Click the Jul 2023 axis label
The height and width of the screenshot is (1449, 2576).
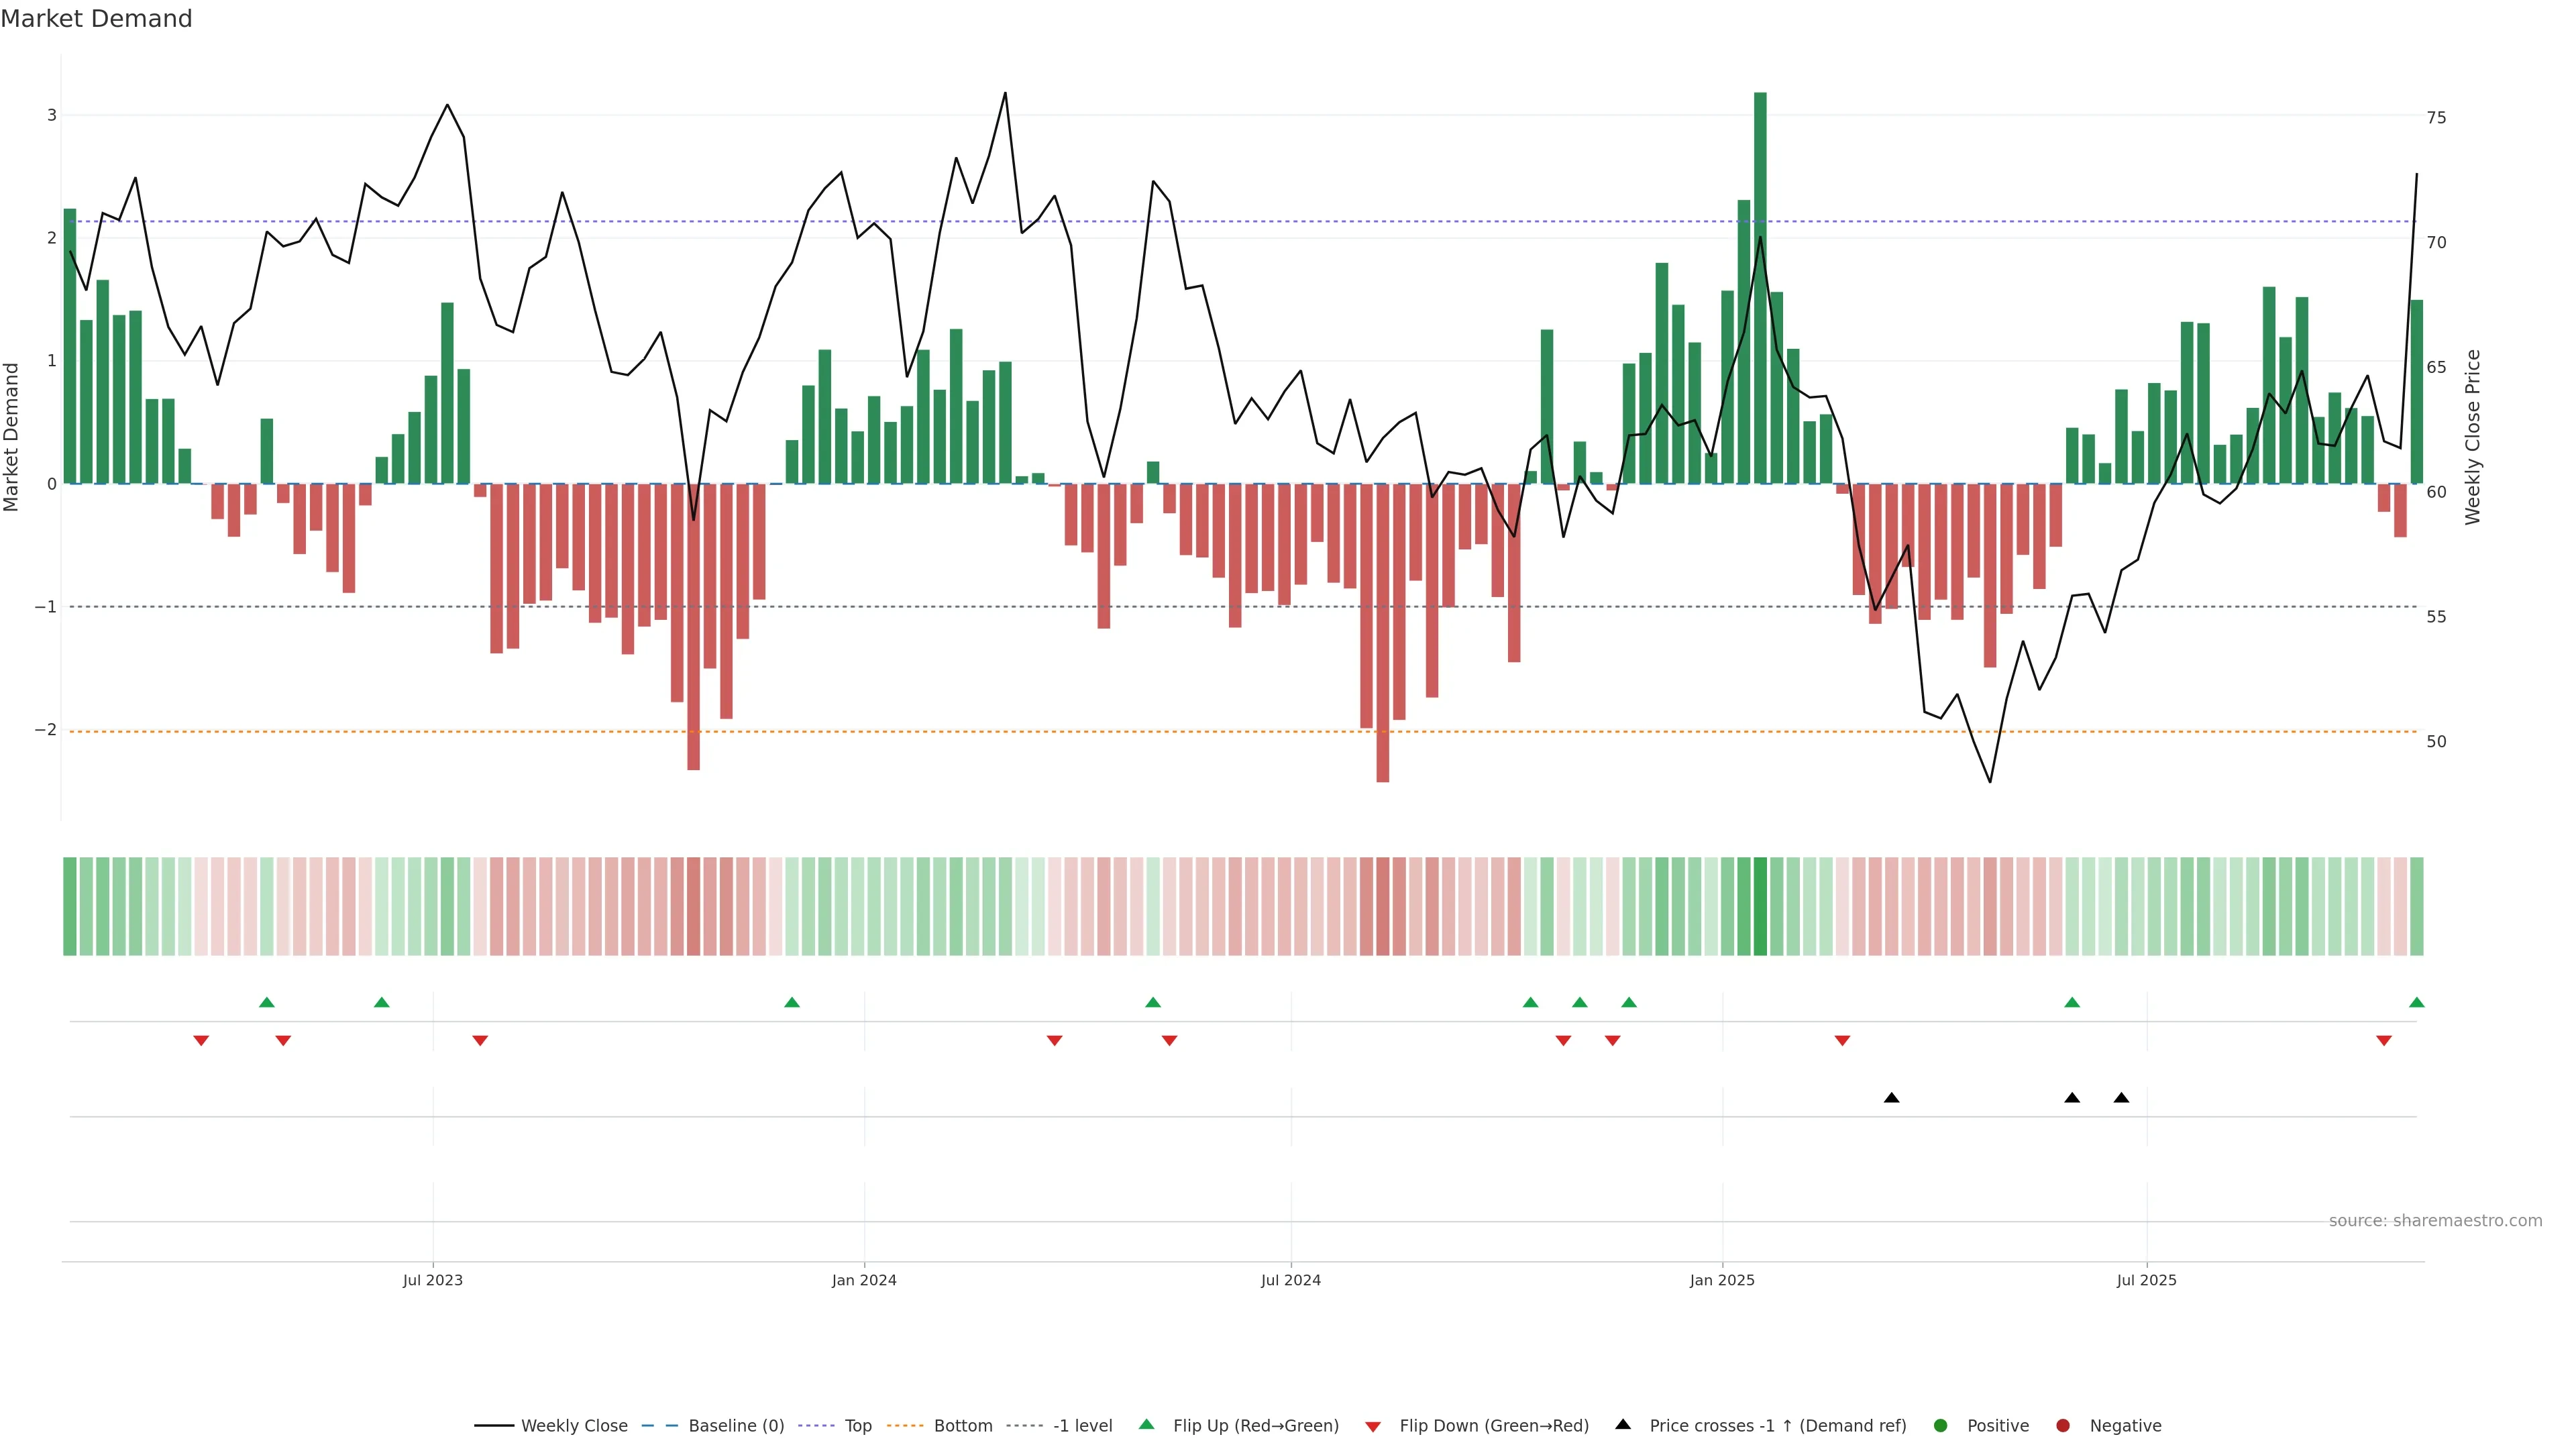pos(433,1280)
